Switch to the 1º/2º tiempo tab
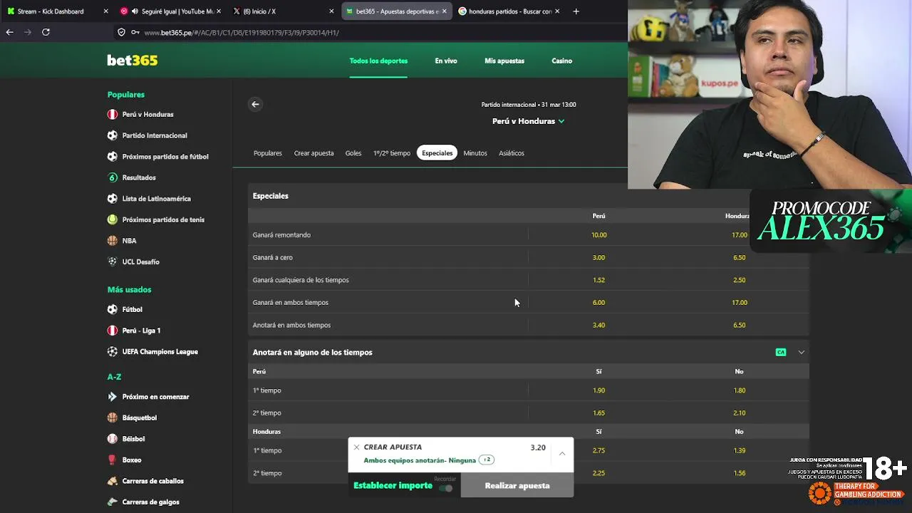The height and width of the screenshot is (513, 912). pos(392,153)
